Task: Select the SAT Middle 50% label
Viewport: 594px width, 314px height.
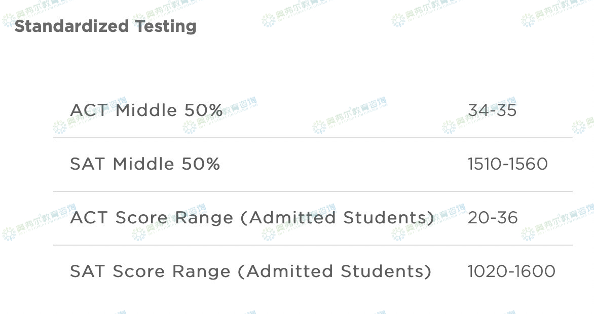Action: tap(145, 164)
